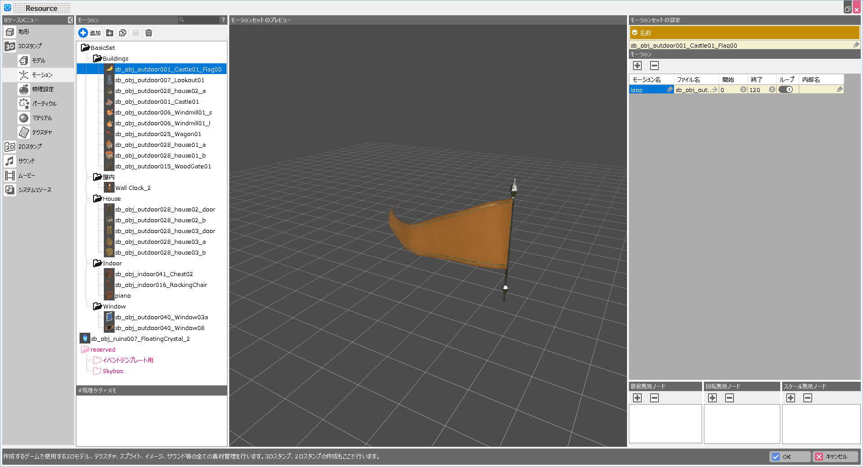Image resolution: width=863 pixels, height=467 pixels.
Task: Click the plus icon under モーション section
Action: pos(637,66)
